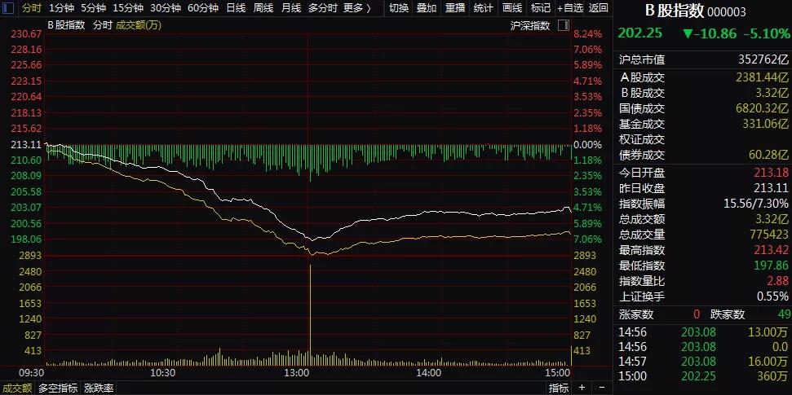Click the 重播 replay button
The height and width of the screenshot is (395, 792).
456,8
